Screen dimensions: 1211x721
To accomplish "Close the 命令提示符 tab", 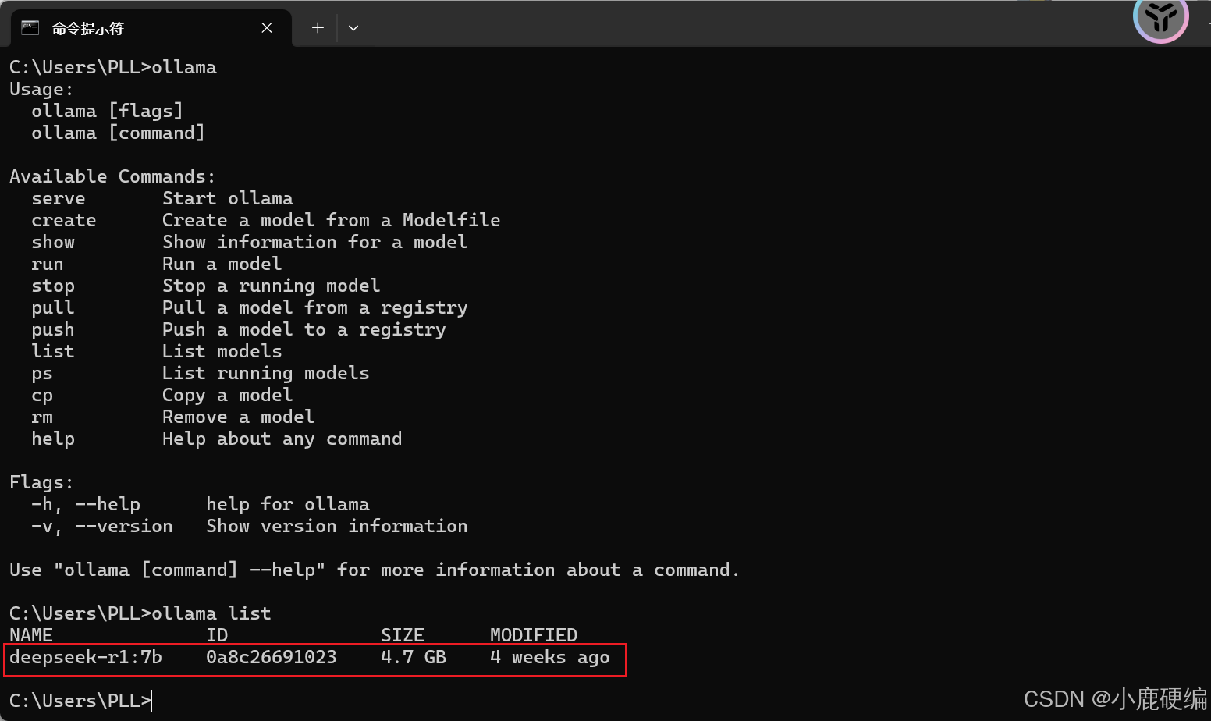I will 267,28.
